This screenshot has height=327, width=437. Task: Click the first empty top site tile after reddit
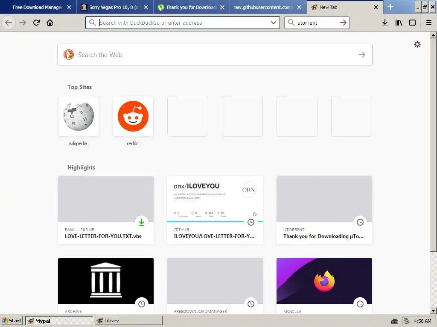pyautogui.click(x=188, y=116)
